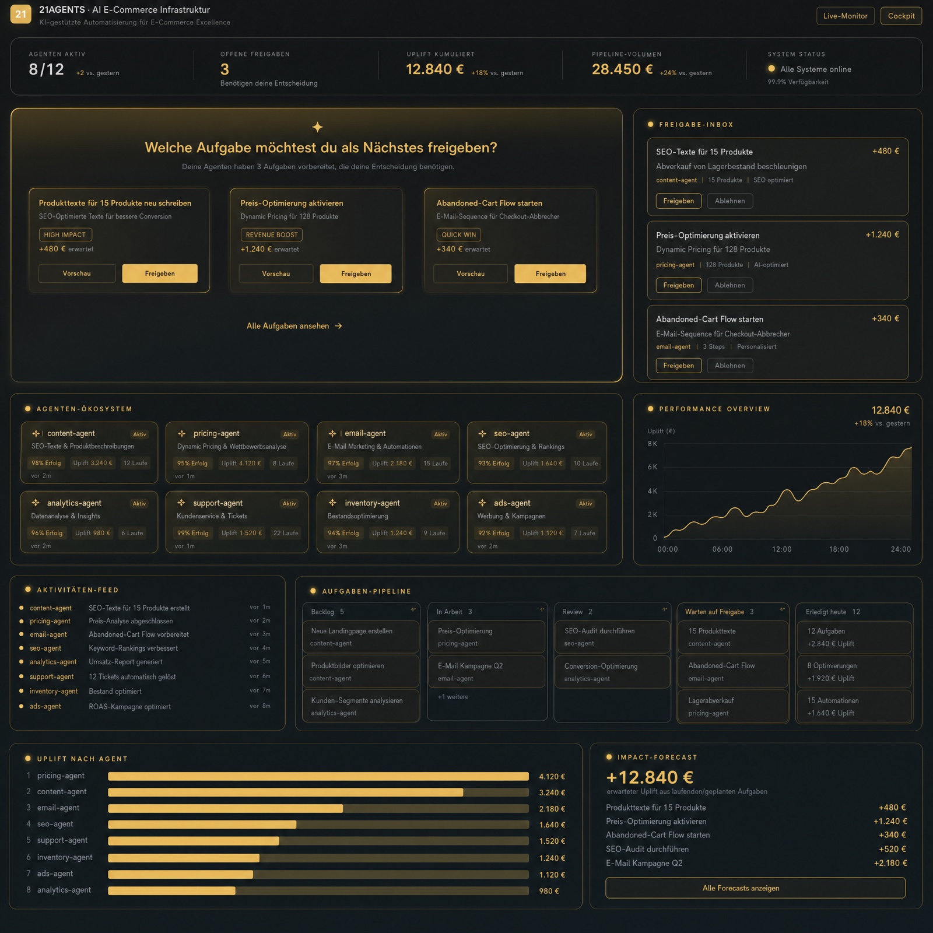
Task: Click the REVENUE BOOST tag
Action: tap(272, 234)
